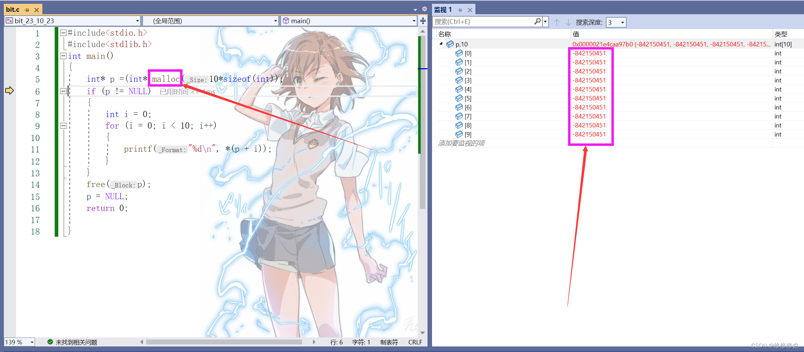Click the CRLF line ending indicator

(415, 342)
